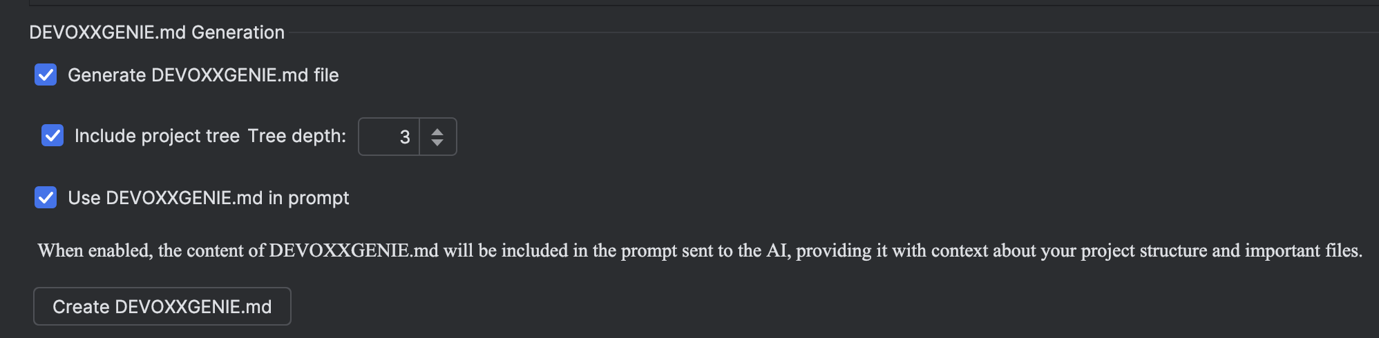Uncheck Generate DEVOXXGENIE.md file checkbox
Viewport: 1379px width, 338px height.
click(x=46, y=74)
